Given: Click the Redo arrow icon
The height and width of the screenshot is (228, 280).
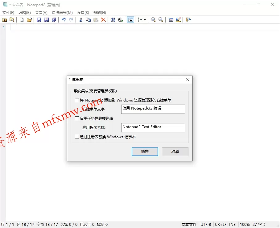Looking at the screenshot, I should [71, 20].
